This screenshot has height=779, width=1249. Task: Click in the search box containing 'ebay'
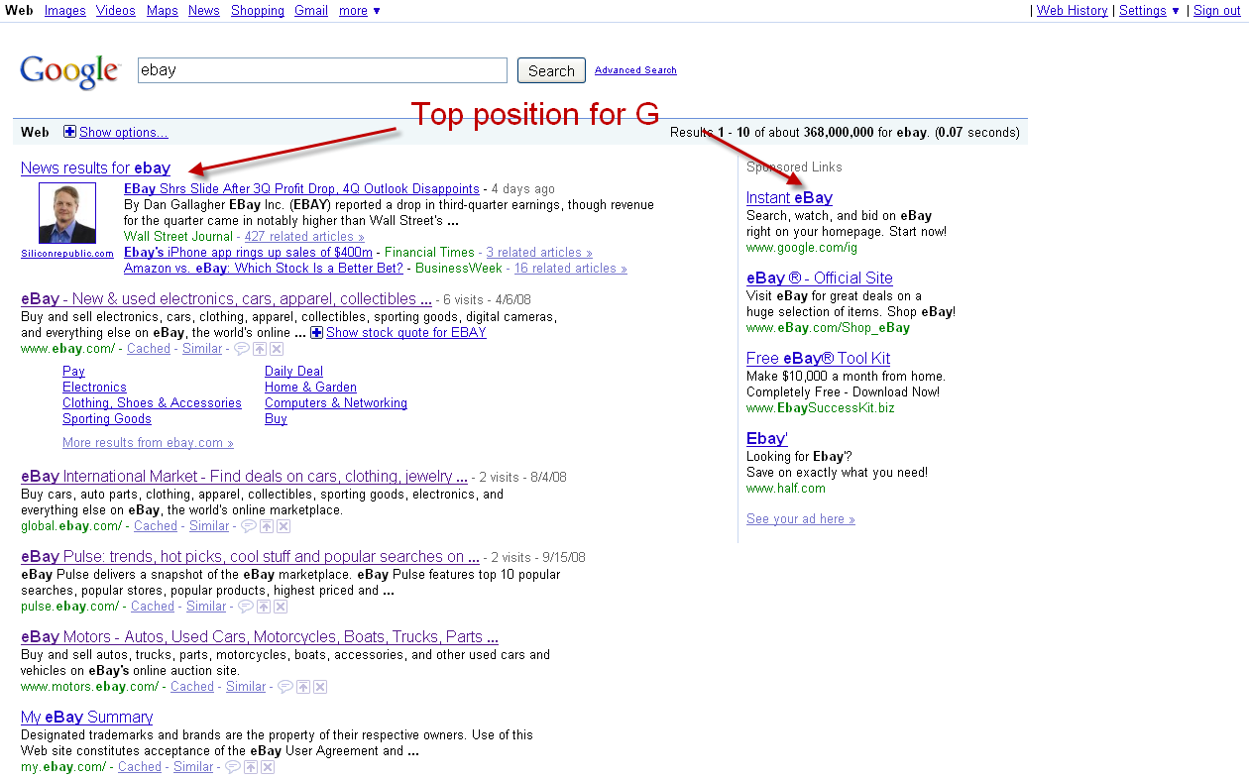tap(322, 70)
